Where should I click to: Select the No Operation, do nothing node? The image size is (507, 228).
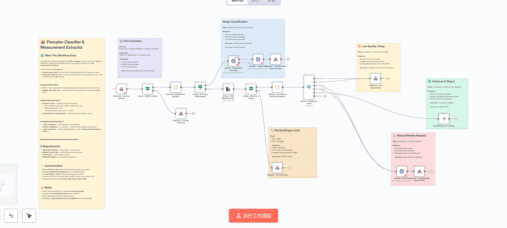tap(444, 119)
